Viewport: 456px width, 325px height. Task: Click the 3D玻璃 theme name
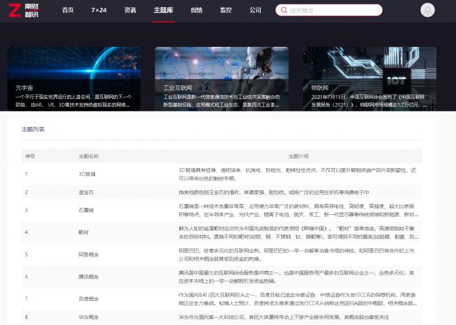pyautogui.click(x=87, y=174)
